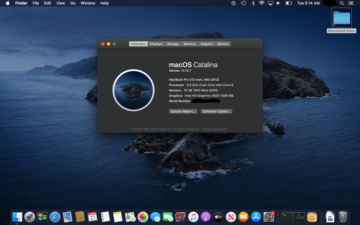Open Photos app from dock

(x=143, y=217)
